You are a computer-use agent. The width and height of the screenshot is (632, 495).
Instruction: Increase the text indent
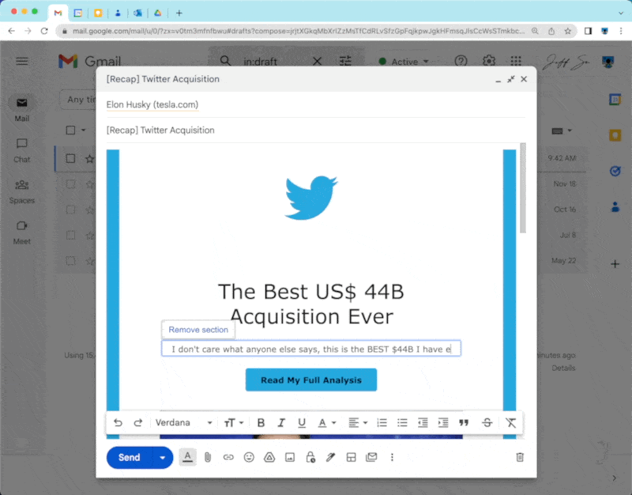pyautogui.click(x=443, y=422)
